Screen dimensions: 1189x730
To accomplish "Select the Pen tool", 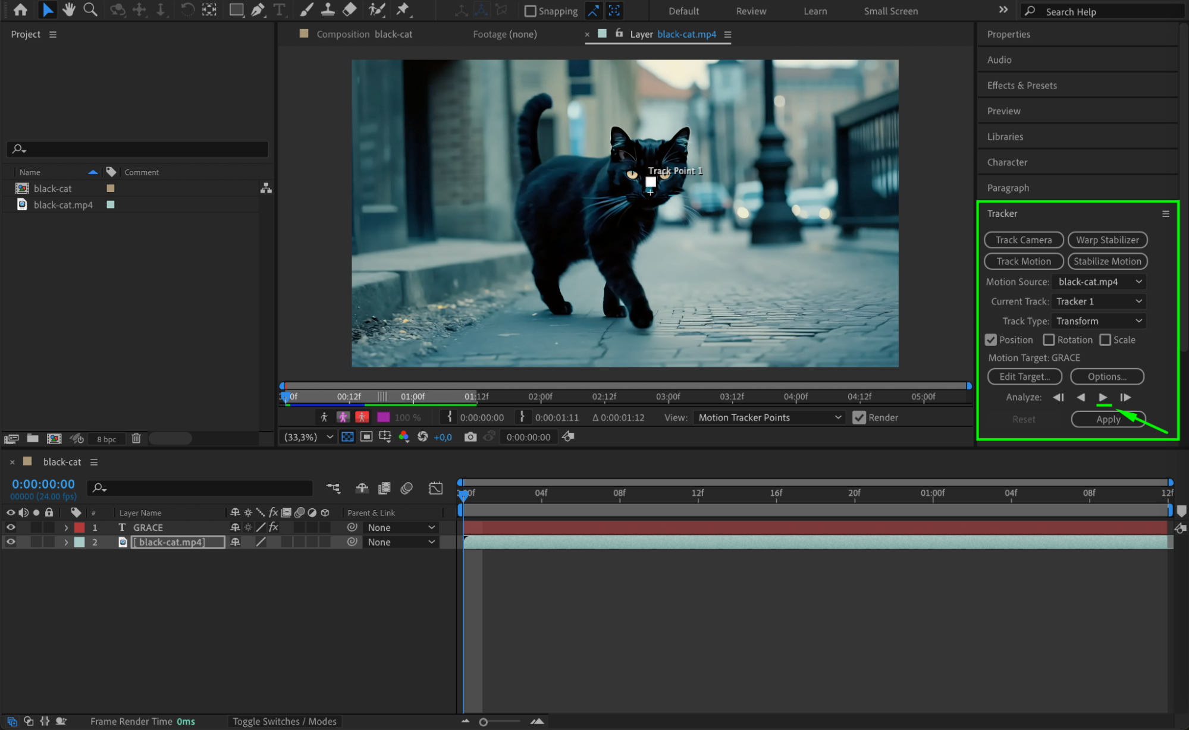I will (258, 10).
